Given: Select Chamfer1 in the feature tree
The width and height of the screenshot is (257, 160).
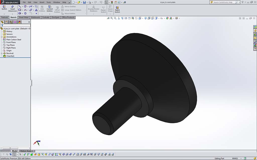Looking at the screenshot, I should pos(10,56).
